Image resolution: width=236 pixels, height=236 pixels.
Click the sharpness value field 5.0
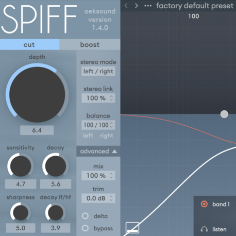click(21, 228)
